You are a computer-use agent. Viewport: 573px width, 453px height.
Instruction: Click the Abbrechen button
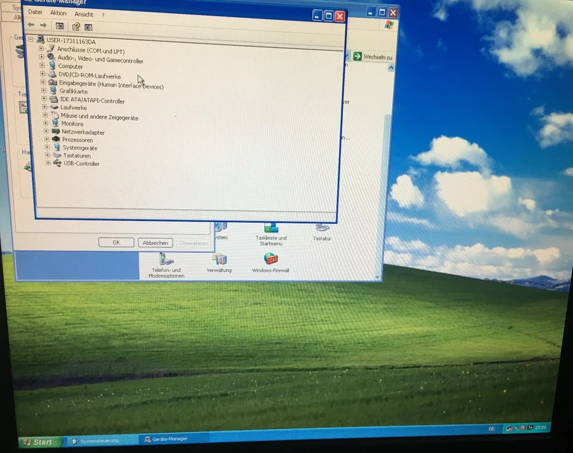[x=155, y=243]
